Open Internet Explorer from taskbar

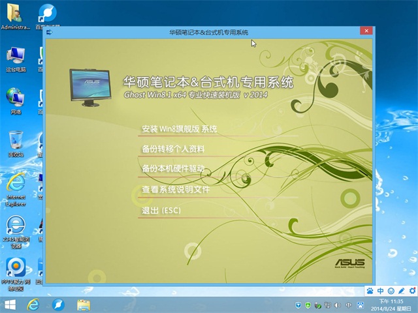(33, 305)
